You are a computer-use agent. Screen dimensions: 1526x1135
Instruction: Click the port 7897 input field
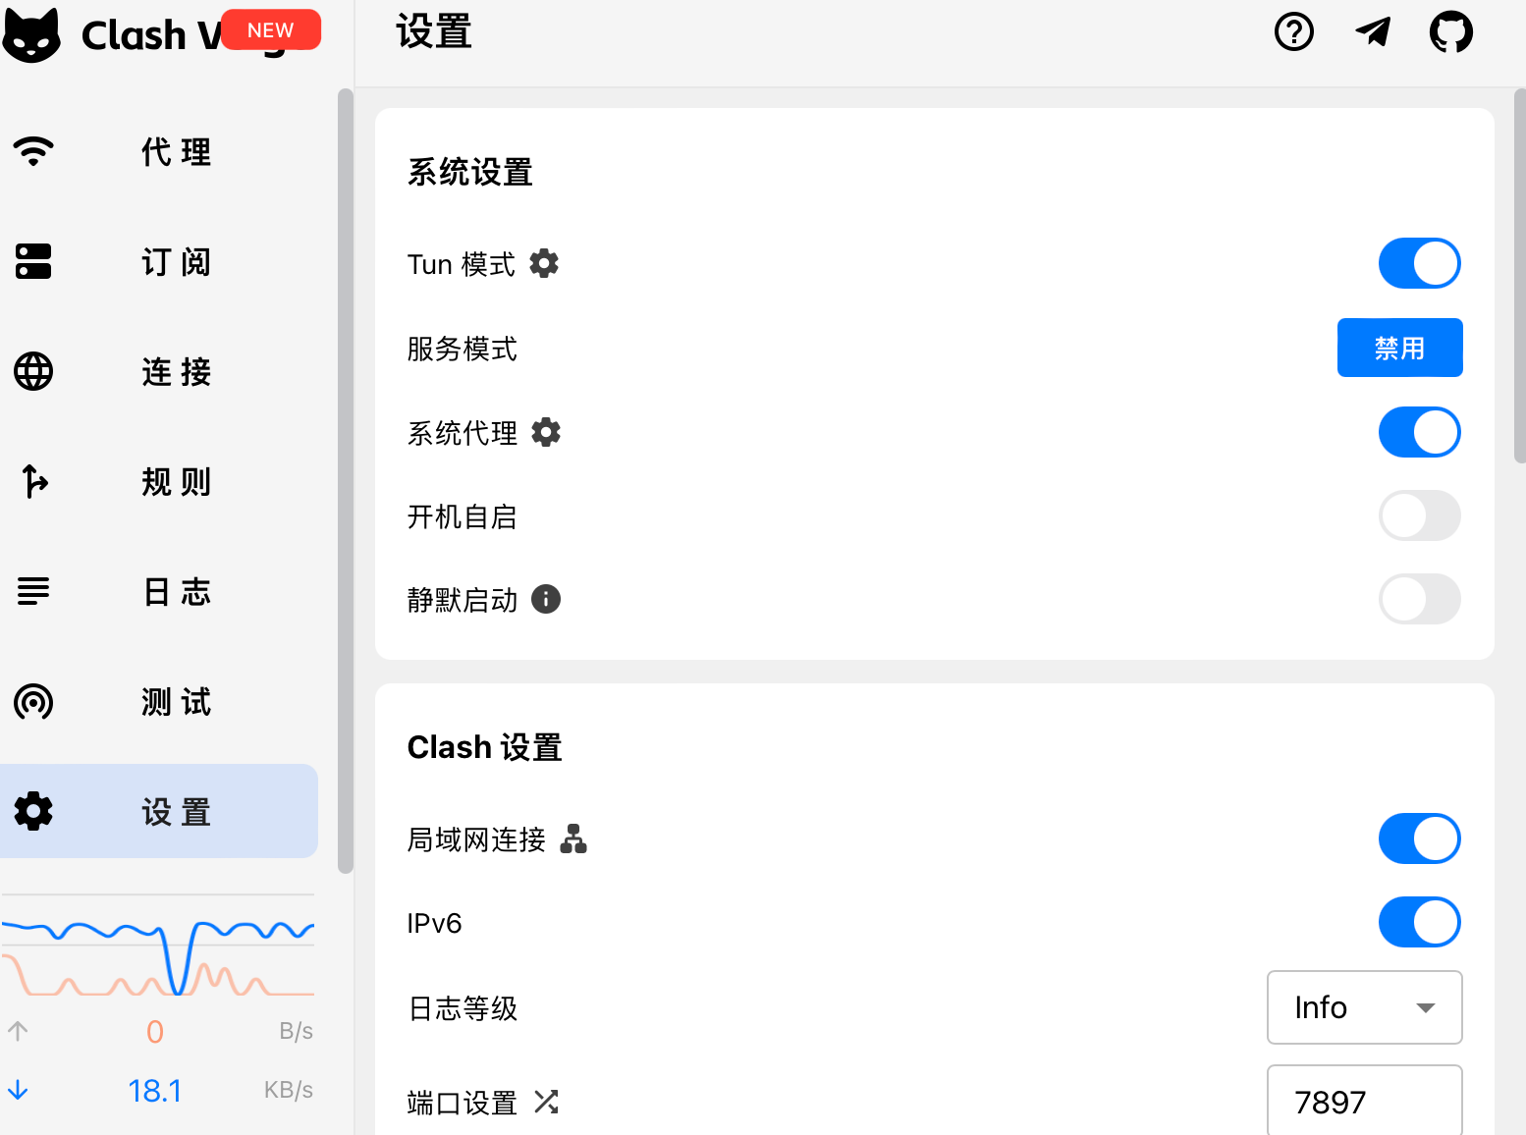click(x=1364, y=1102)
